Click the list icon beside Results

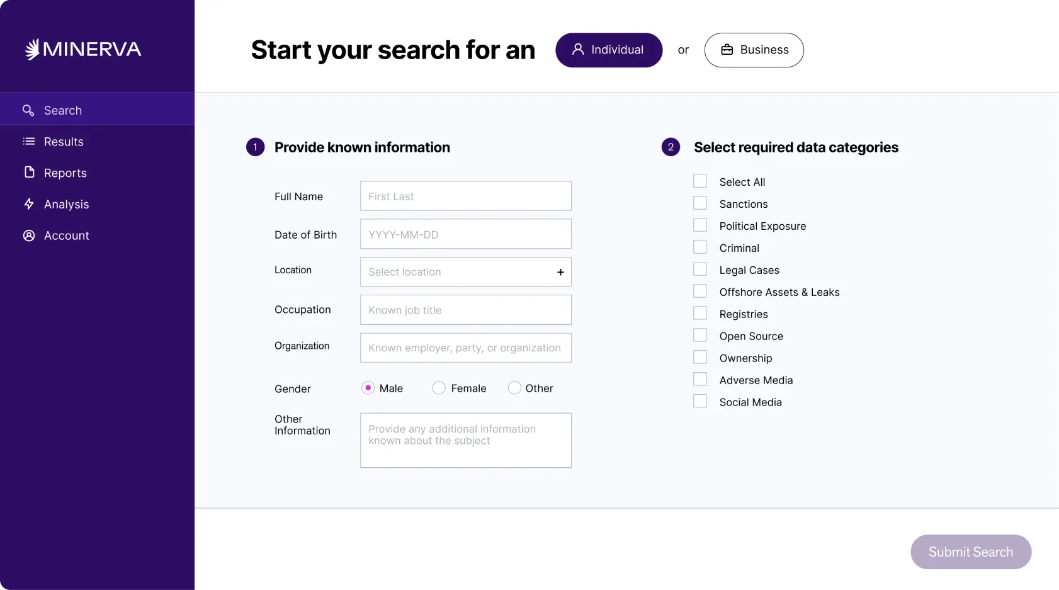29,142
